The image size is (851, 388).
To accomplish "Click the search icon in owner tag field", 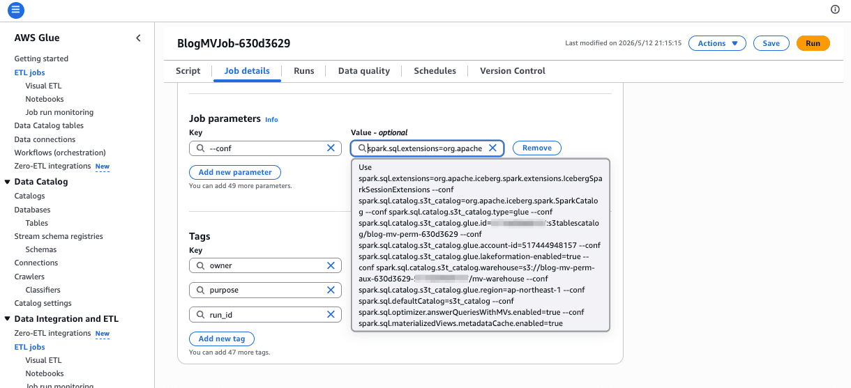I will coord(200,265).
